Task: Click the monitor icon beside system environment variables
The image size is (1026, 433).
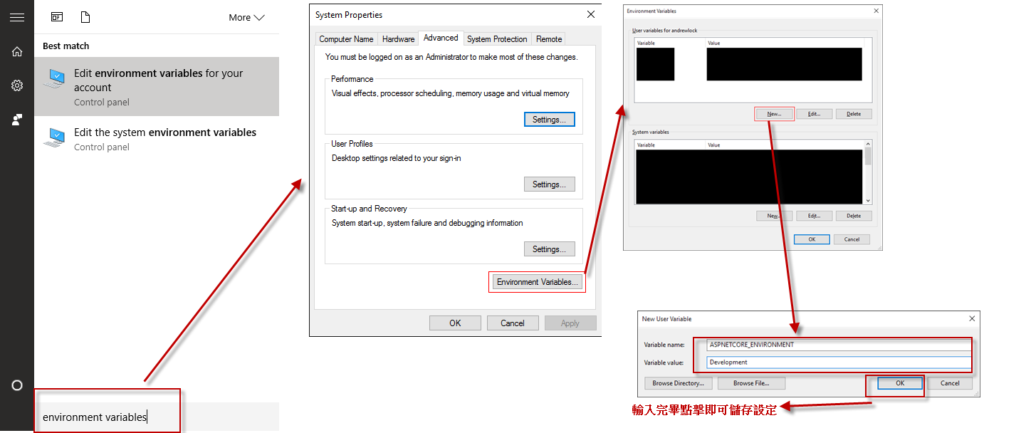Action: coord(54,137)
